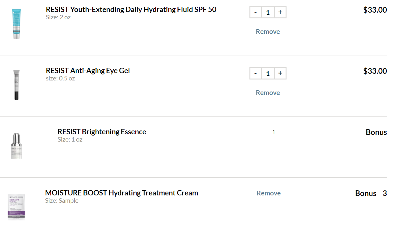Increase quantity of RESIST Anti-Aging Eye Gel
Image resolution: width=400 pixels, height=235 pixels.
pyautogui.click(x=280, y=73)
